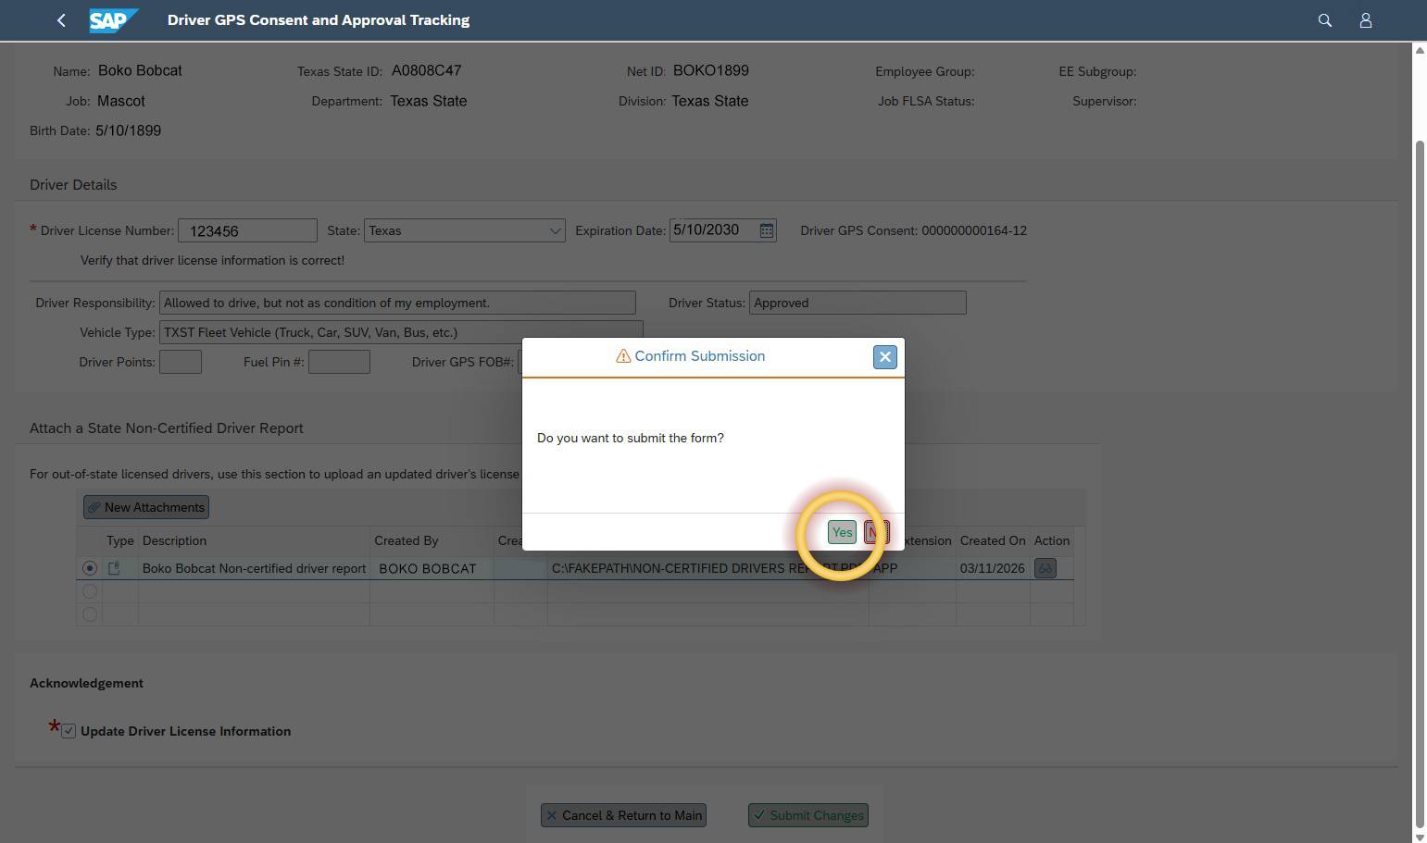This screenshot has width=1427, height=843.
Task: Decline submission by clicking No
Action: click(x=875, y=532)
